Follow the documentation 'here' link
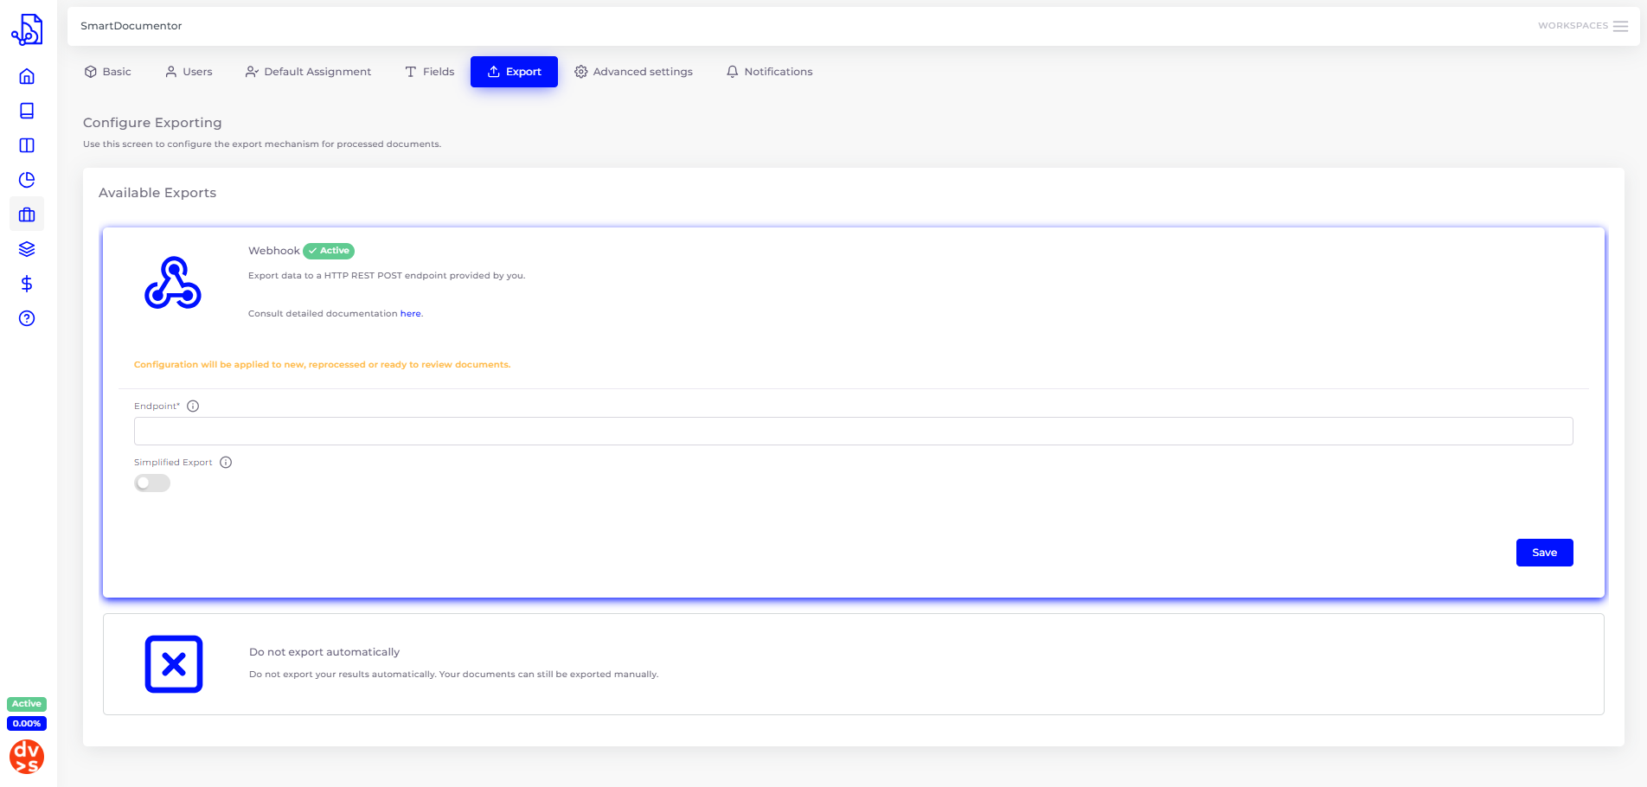This screenshot has height=787, width=1647. tap(410, 314)
